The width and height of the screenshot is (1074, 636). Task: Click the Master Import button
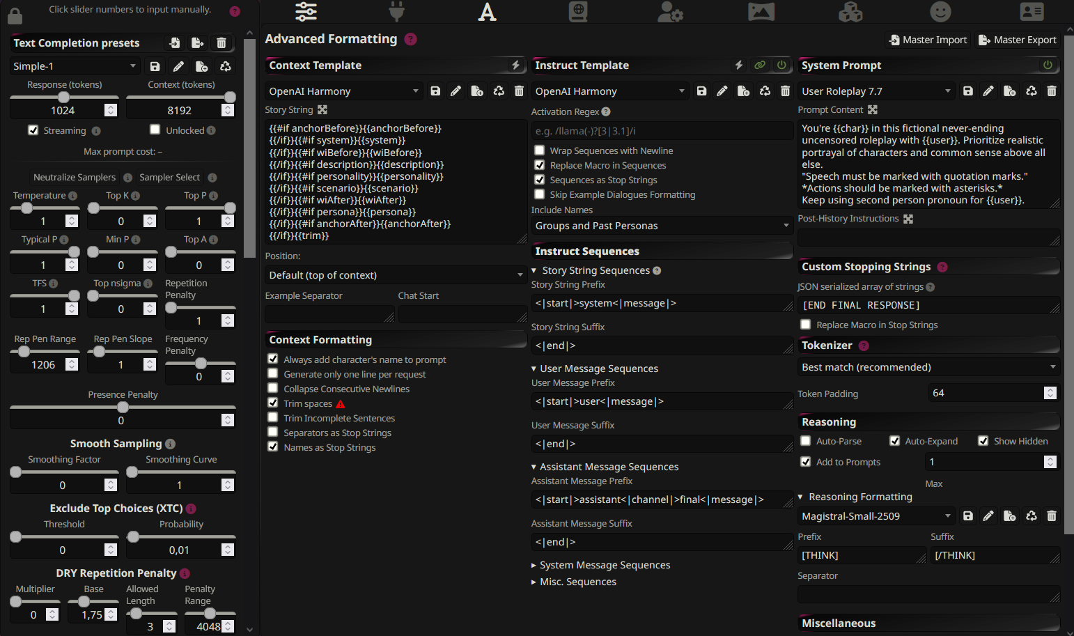pos(928,40)
